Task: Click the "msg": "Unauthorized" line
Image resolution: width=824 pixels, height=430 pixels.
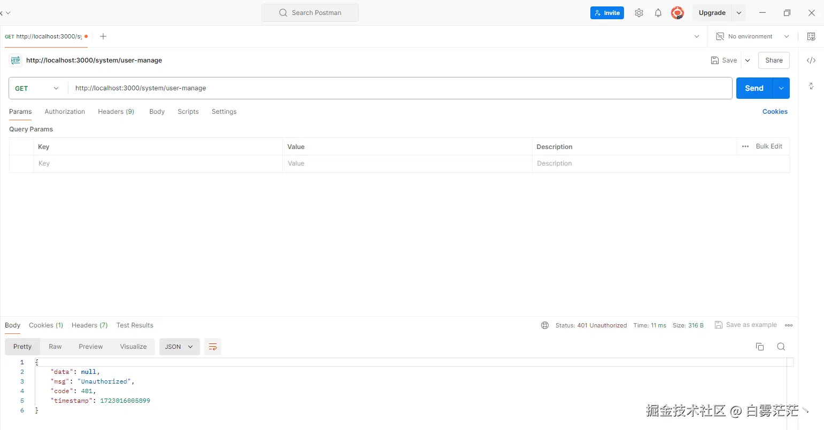Action: (93, 381)
